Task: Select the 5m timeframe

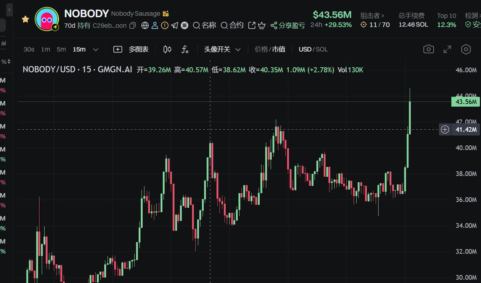Action: (61, 49)
